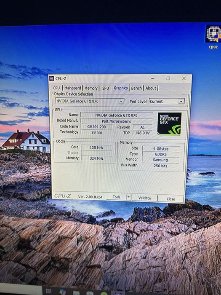This screenshot has height=295, width=221.
Task: Go to the Memory tab
Action: (91, 88)
